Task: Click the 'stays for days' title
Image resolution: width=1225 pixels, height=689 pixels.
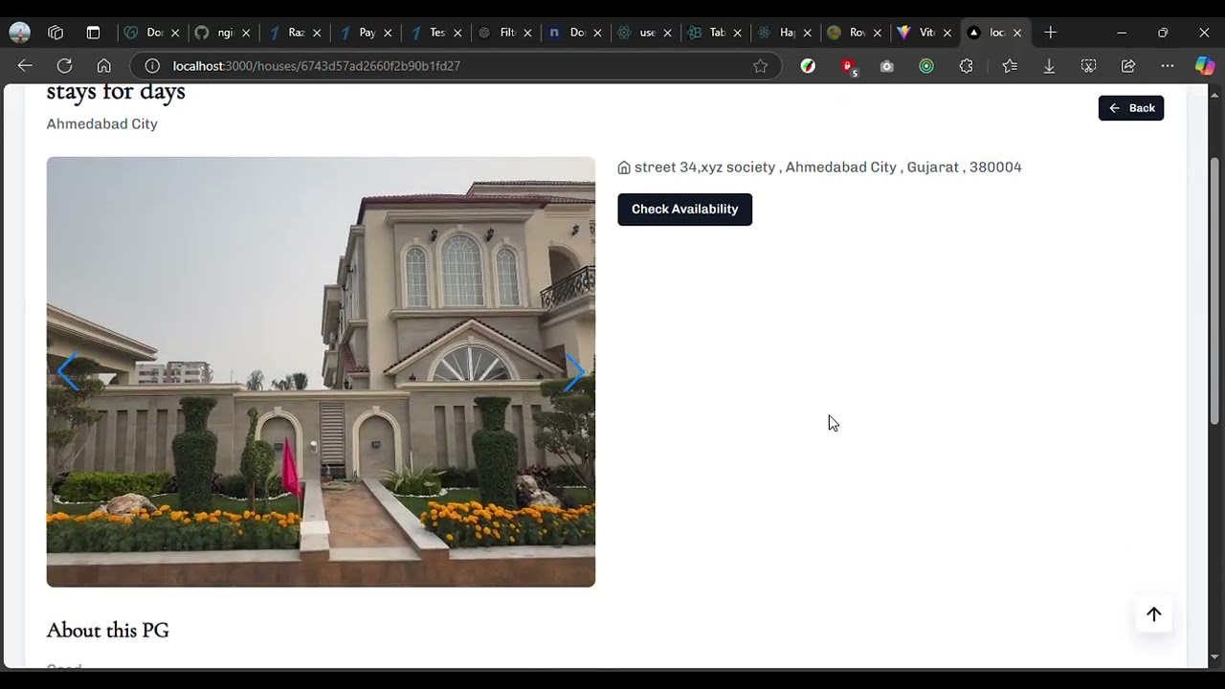Action: point(116,93)
